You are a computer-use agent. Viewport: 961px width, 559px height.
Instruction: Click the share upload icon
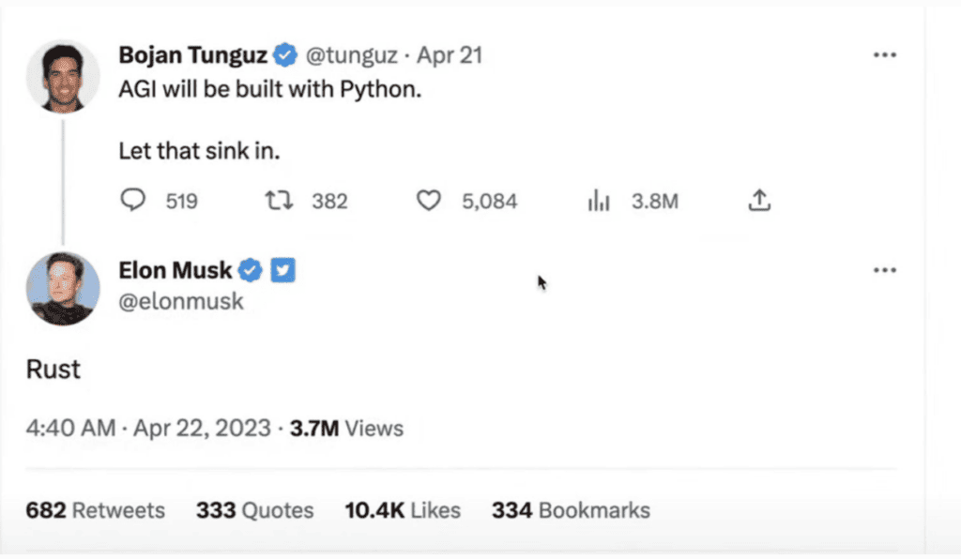[758, 200]
